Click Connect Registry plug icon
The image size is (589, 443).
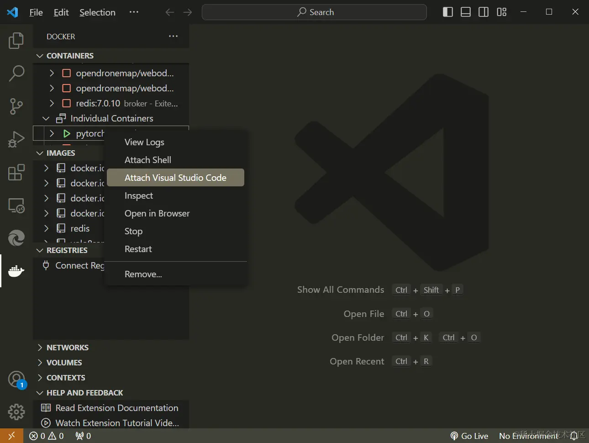46,265
